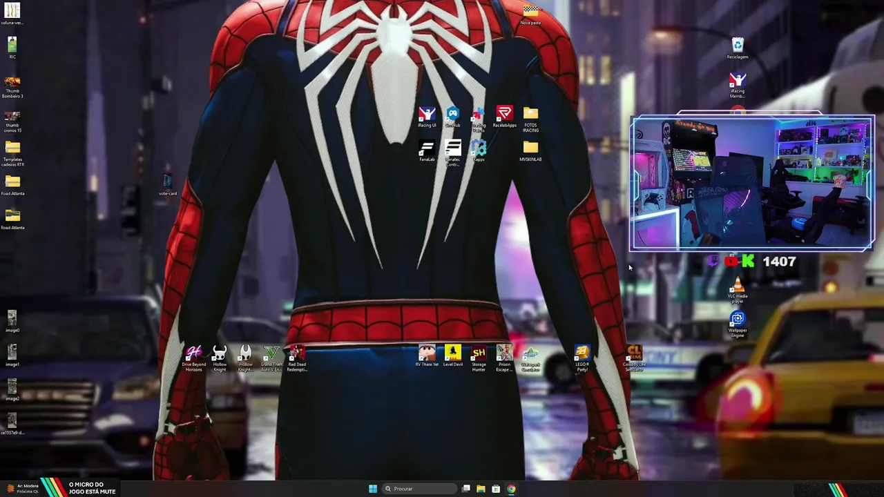
Task: Select the coluna-ver... image file
Action: pos(12,14)
